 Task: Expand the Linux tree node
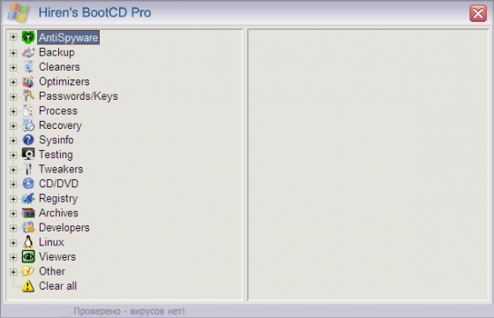click(x=13, y=242)
